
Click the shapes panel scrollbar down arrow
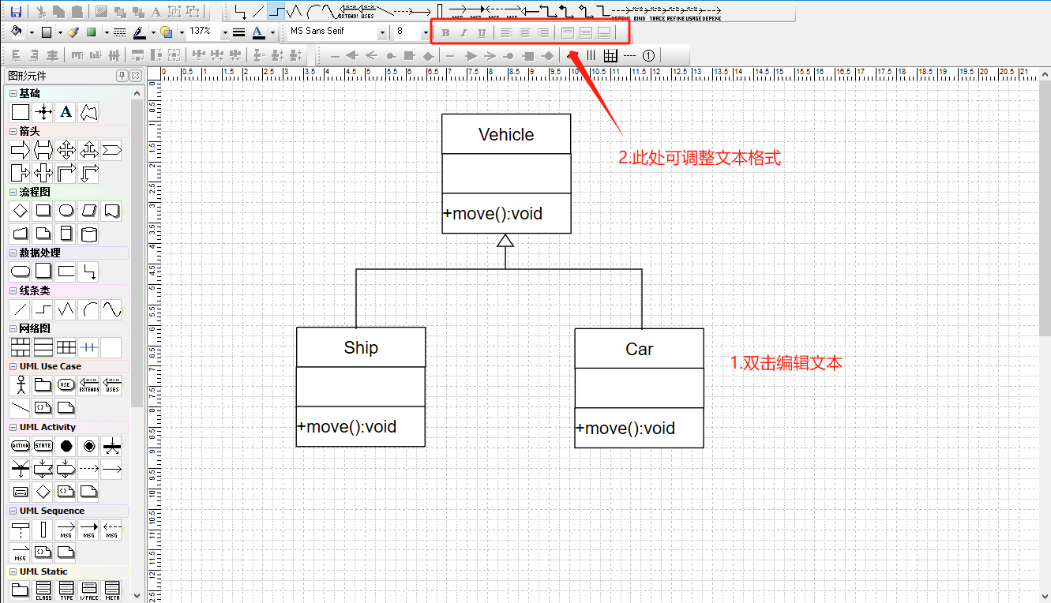(137, 596)
